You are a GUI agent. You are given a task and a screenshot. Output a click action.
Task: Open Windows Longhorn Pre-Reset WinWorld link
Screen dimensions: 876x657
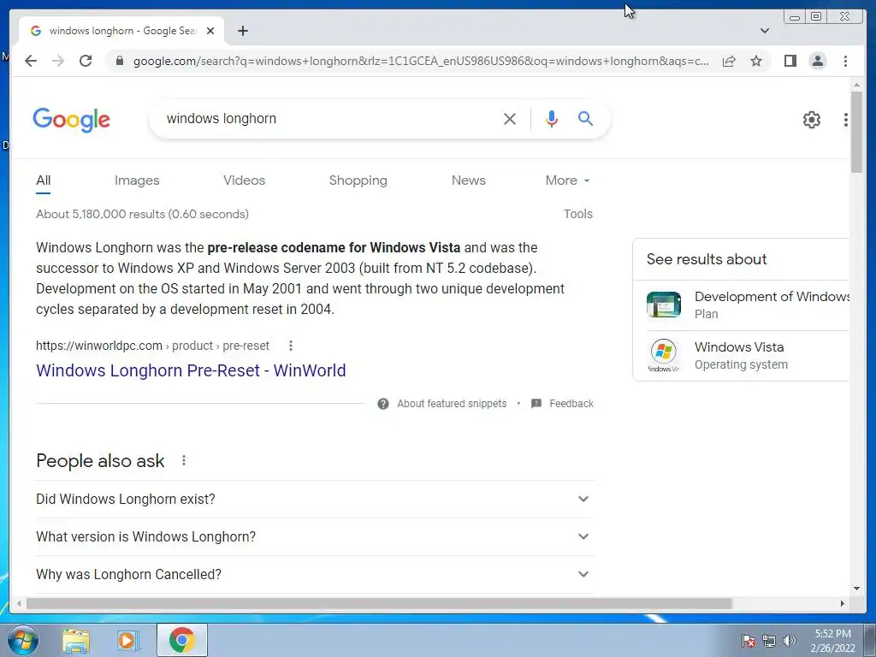click(x=191, y=370)
